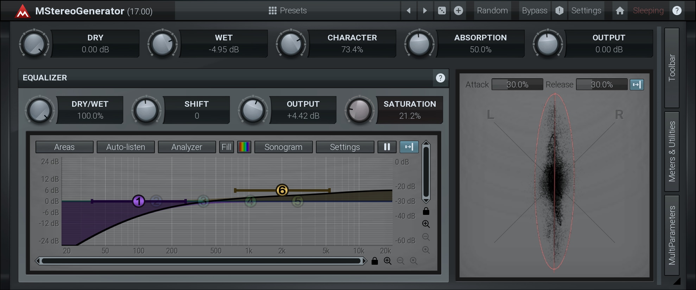Image resolution: width=696 pixels, height=290 pixels.
Task: Click the Random button
Action: [x=492, y=11]
